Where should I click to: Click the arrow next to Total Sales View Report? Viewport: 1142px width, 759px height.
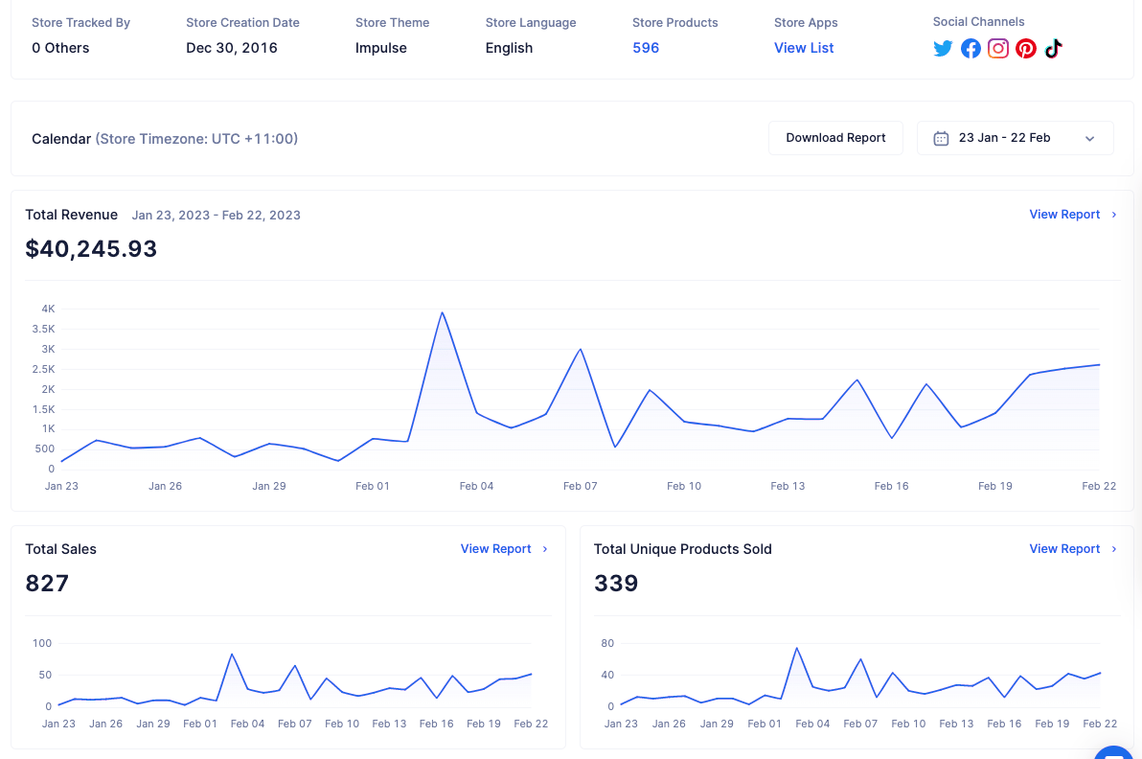(545, 549)
